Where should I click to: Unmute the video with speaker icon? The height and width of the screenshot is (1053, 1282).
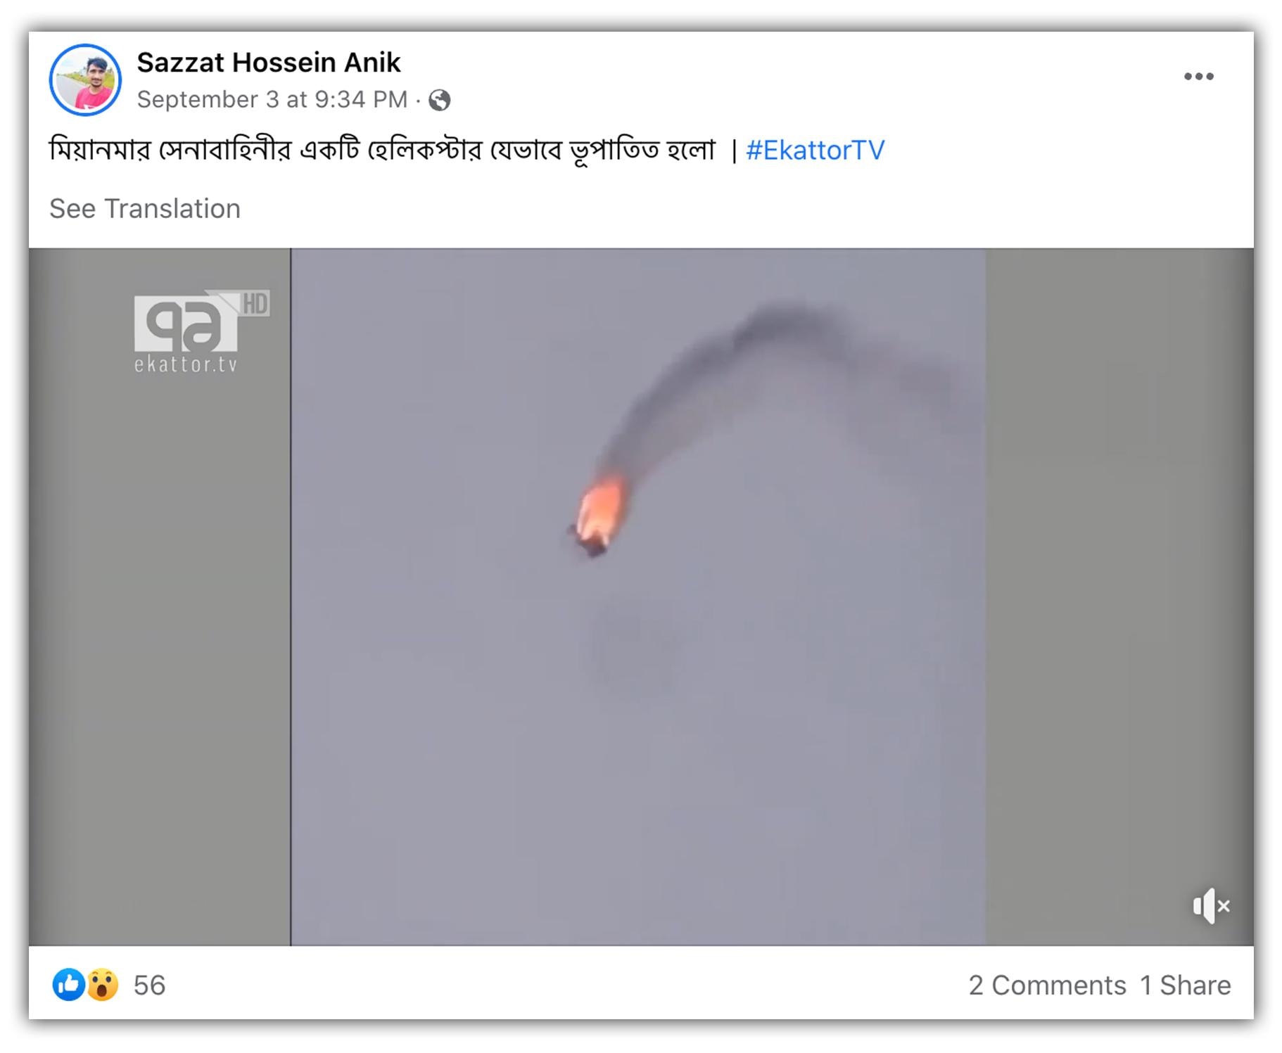1211,906
